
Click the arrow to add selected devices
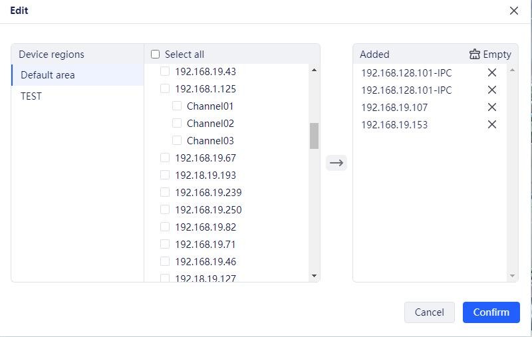click(336, 163)
